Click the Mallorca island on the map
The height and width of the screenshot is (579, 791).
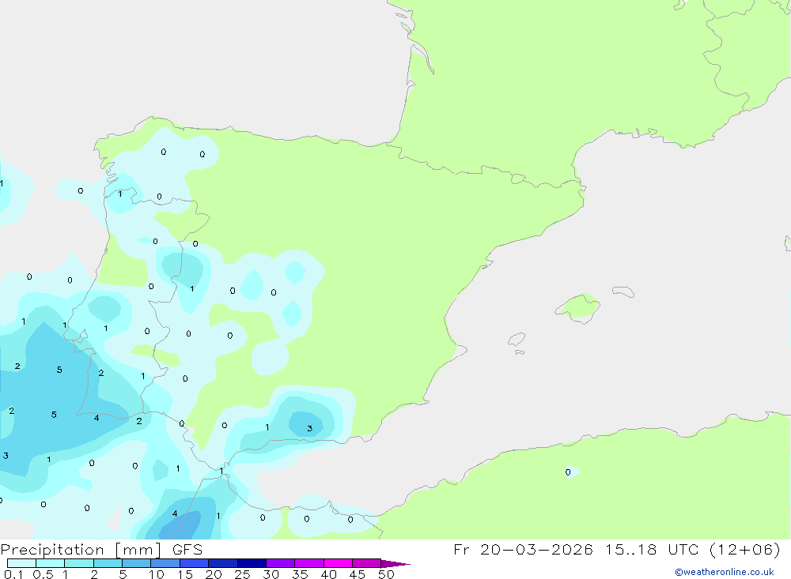[x=578, y=307]
